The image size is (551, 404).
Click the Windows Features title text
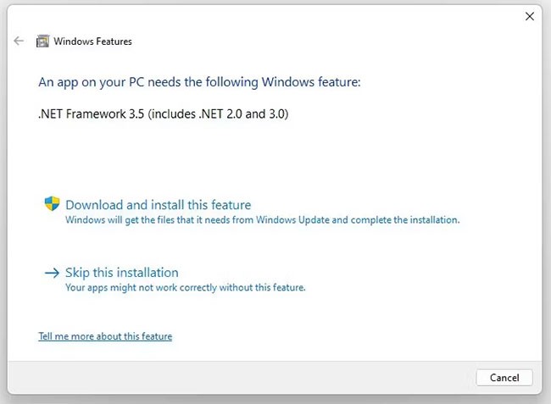(x=93, y=41)
